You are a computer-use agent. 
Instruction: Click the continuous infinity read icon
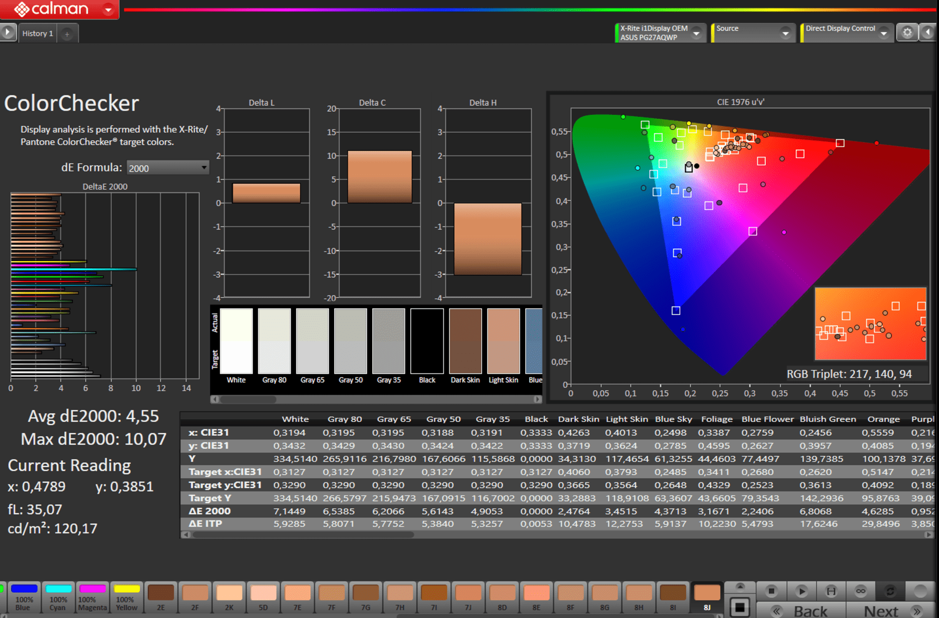point(861,592)
